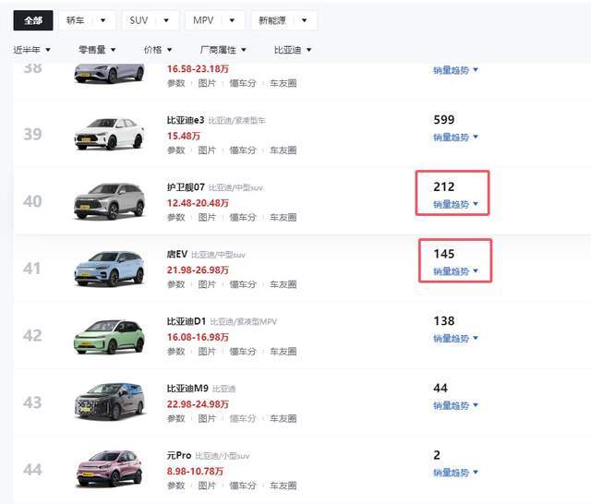Open the 比亚迪D1 model name link
Viewport: 591px width, 504px height.
click(187, 321)
